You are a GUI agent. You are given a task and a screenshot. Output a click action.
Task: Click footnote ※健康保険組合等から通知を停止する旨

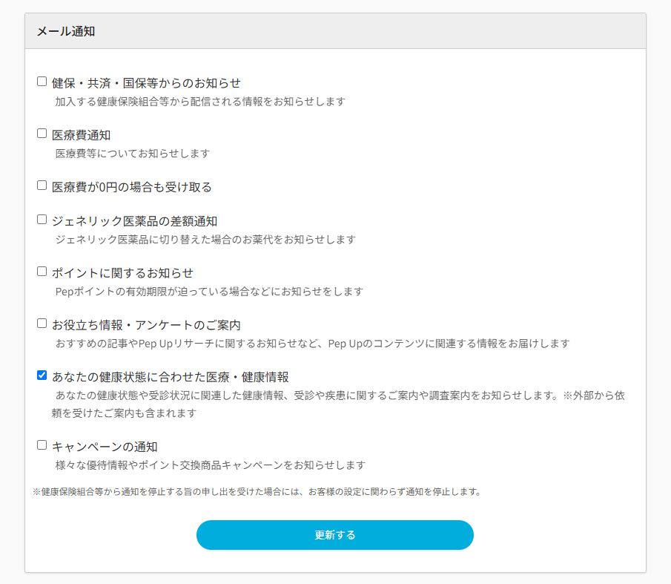pos(257,492)
